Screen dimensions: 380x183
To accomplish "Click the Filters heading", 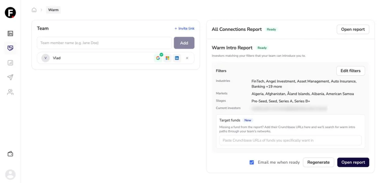I will [221, 71].
